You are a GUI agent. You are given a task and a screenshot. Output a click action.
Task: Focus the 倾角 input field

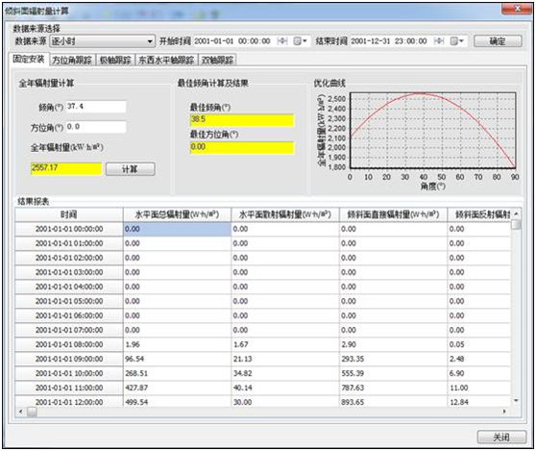tap(96, 107)
